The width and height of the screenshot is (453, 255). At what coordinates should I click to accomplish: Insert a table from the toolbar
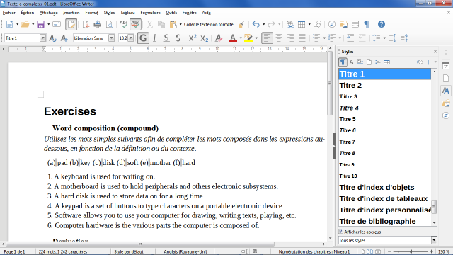[x=302, y=24]
